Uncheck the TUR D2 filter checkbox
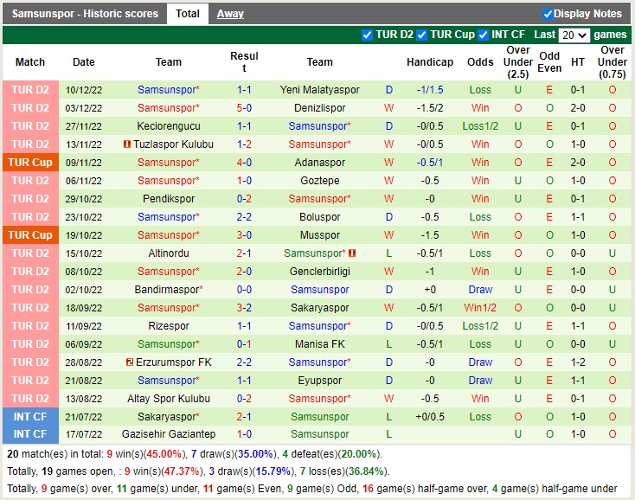 coord(368,35)
